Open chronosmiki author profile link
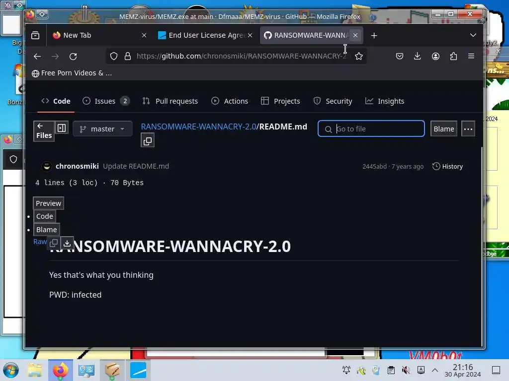 coord(77,166)
